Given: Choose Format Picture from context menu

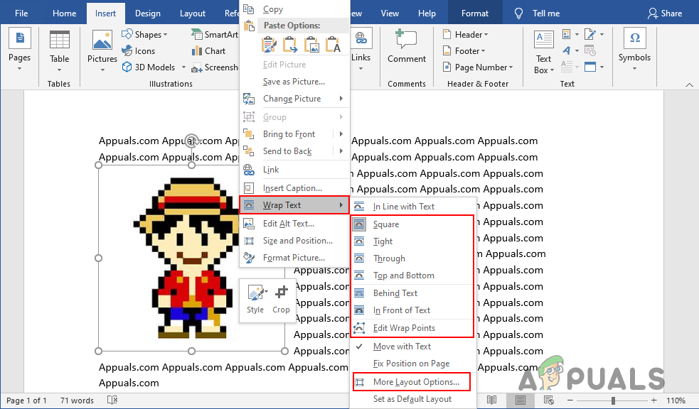Looking at the screenshot, I should (x=294, y=258).
